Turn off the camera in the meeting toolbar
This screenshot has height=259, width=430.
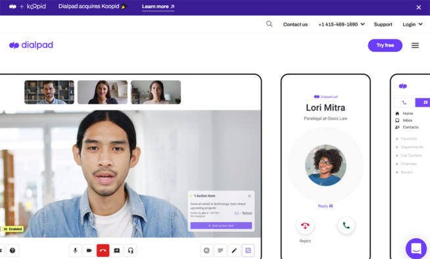tap(89, 250)
